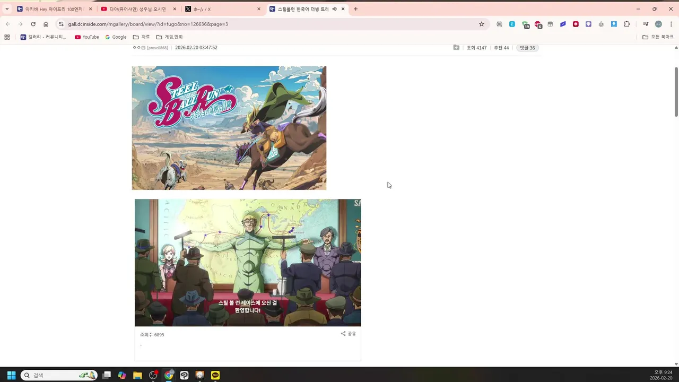Open the Extensions puzzle-piece menu
Image resolution: width=679 pixels, height=382 pixels.
[627, 24]
